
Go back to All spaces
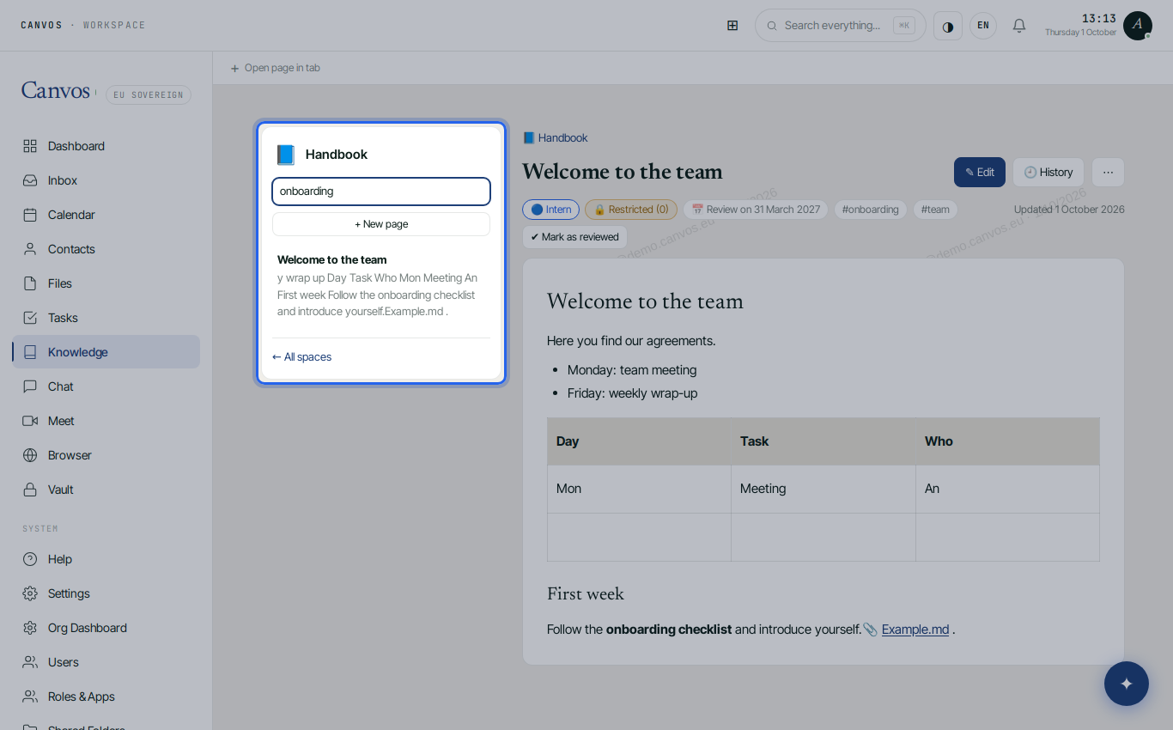tap(301, 357)
